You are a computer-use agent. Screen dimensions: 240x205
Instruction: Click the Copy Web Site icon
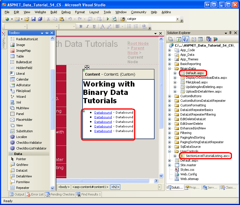click(x=209, y=39)
